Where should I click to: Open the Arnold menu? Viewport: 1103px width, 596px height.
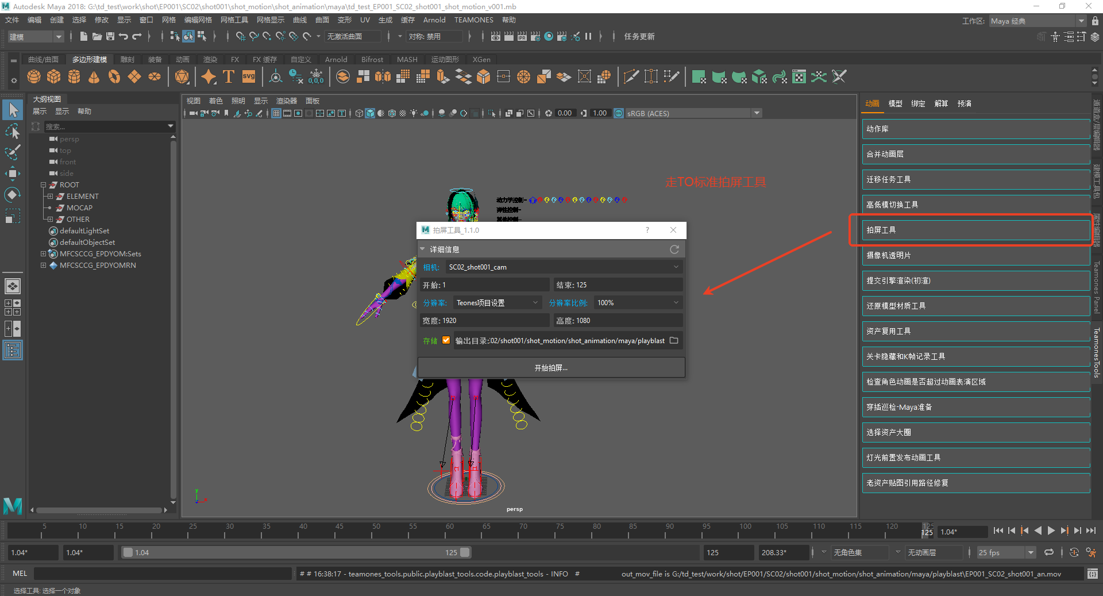tap(434, 20)
